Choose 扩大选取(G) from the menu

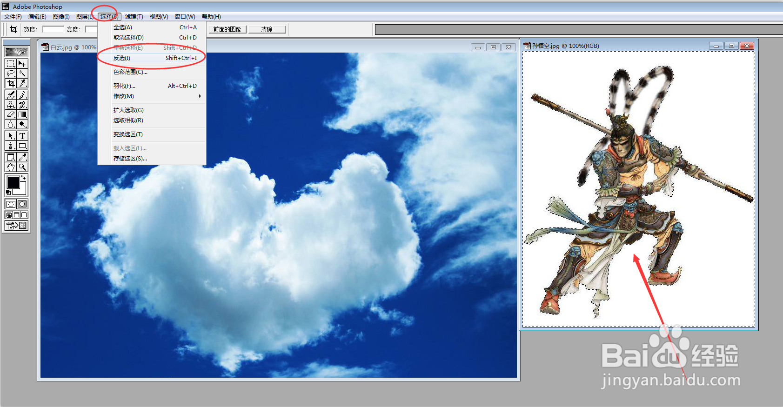pos(152,110)
